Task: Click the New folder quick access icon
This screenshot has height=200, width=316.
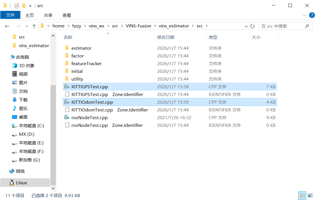Action: (x=24, y=6)
